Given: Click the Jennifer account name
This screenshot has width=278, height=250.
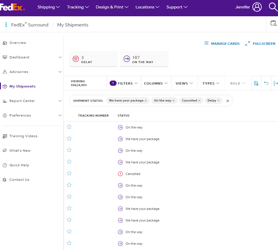Looking at the screenshot, I should point(242,7).
